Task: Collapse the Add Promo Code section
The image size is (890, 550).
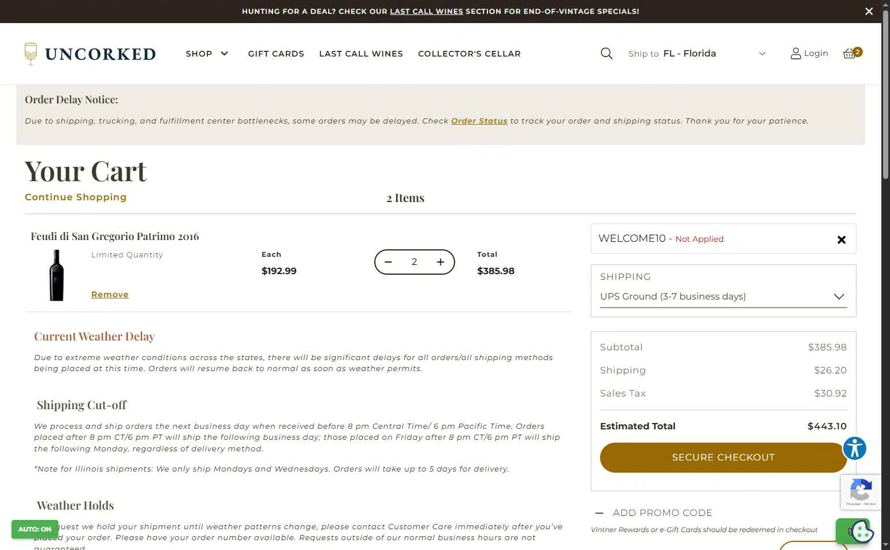Action: 599,512
